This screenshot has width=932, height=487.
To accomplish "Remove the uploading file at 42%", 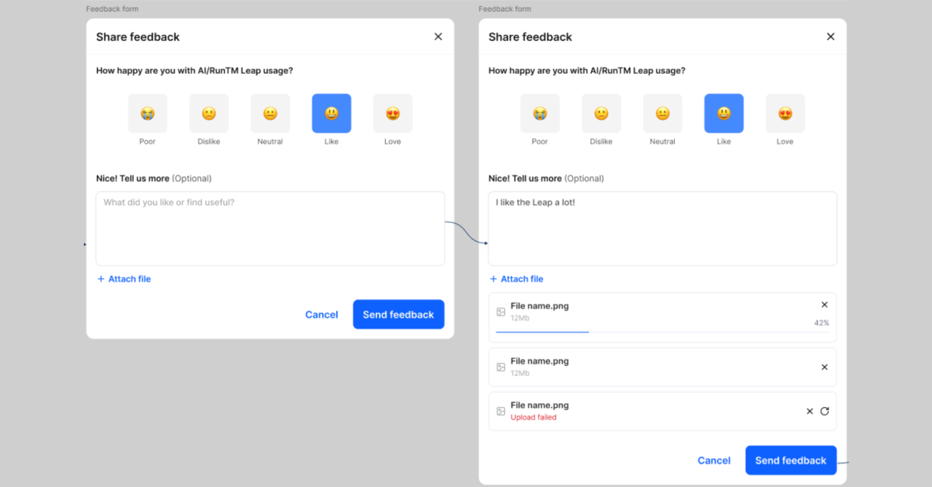I will click(825, 305).
